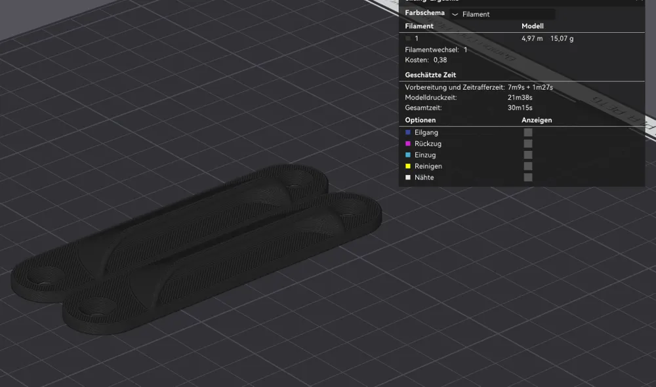This screenshot has height=387, width=656.
Task: Click the Modelldruckzeit value 21m38s
Action: point(520,98)
